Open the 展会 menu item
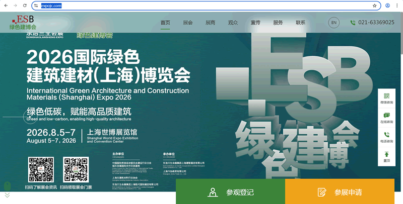Screen dimensions: 403x204 coord(188,23)
